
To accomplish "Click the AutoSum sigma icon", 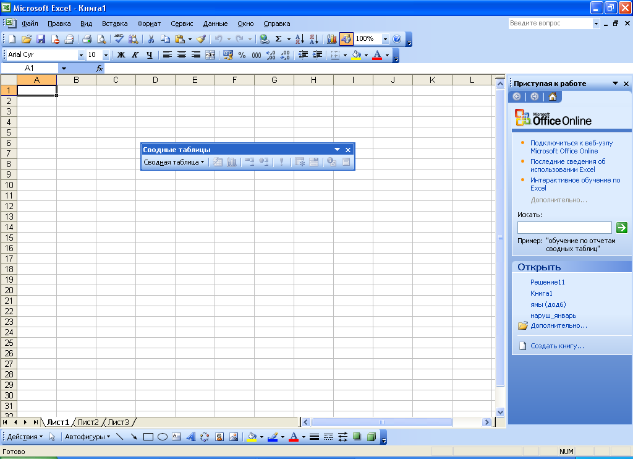I will point(278,39).
